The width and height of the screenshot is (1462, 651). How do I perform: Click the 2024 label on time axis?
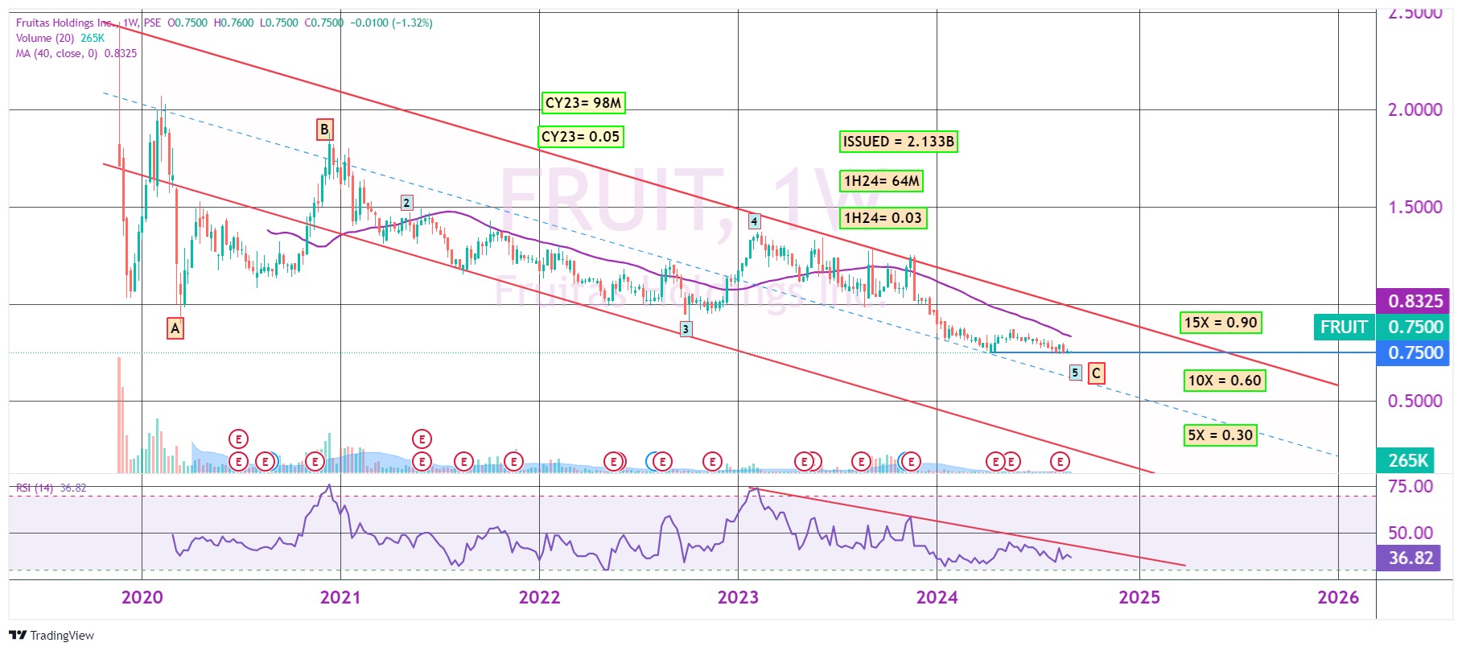pos(937,597)
